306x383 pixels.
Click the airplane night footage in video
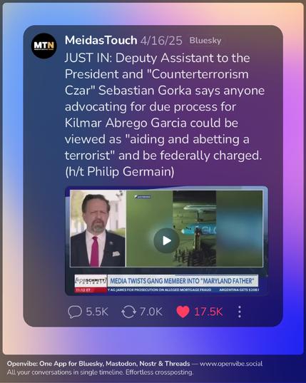[195, 229]
